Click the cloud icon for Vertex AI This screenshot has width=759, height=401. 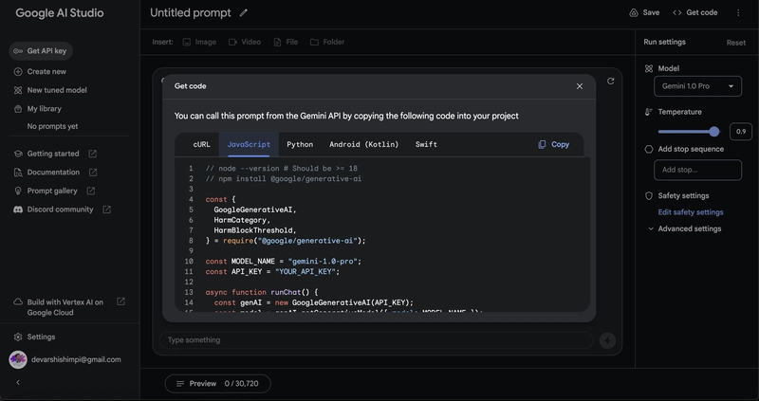coord(18,301)
